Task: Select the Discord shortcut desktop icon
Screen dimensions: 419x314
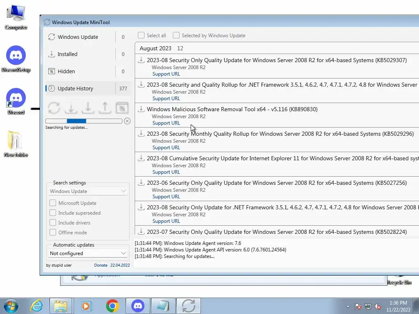Action: [16, 101]
